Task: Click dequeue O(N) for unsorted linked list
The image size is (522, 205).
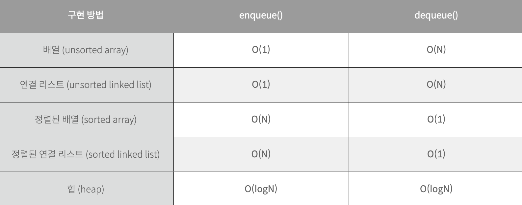Action: (435, 85)
